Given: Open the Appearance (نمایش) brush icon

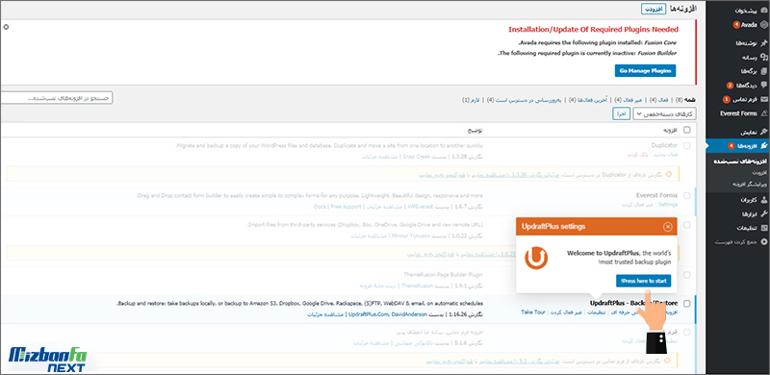Looking at the screenshot, I should (763, 132).
